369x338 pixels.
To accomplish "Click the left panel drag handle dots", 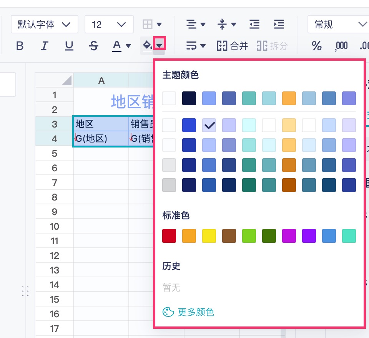I will 25,291.
